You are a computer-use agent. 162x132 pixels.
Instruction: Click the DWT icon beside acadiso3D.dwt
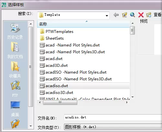click(42, 93)
